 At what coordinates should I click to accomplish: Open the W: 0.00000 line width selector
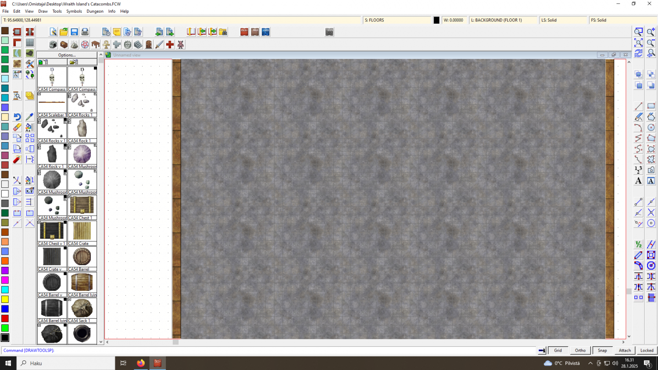click(454, 20)
